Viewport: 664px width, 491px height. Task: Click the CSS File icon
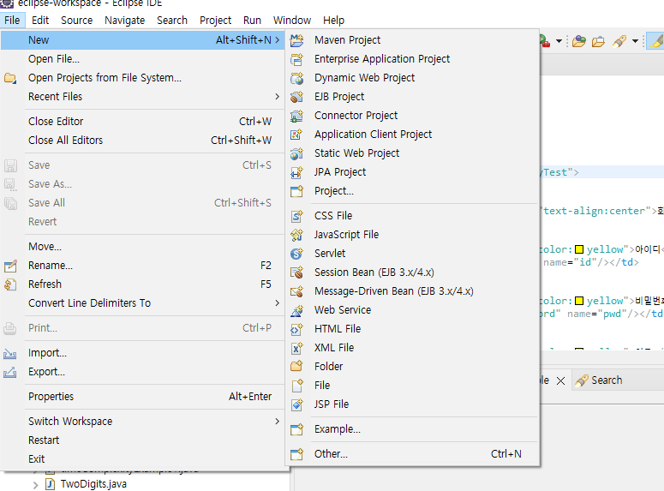click(x=296, y=216)
